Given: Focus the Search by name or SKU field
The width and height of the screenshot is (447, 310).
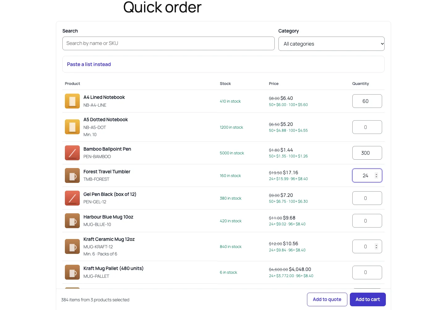Looking at the screenshot, I should [169, 43].
